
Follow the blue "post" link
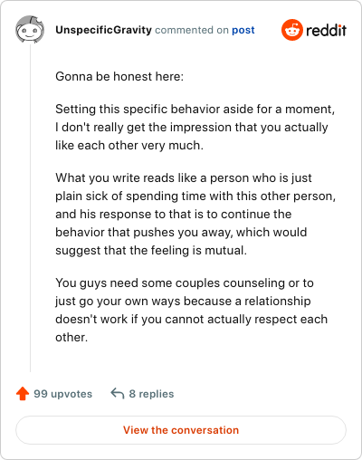243,30
